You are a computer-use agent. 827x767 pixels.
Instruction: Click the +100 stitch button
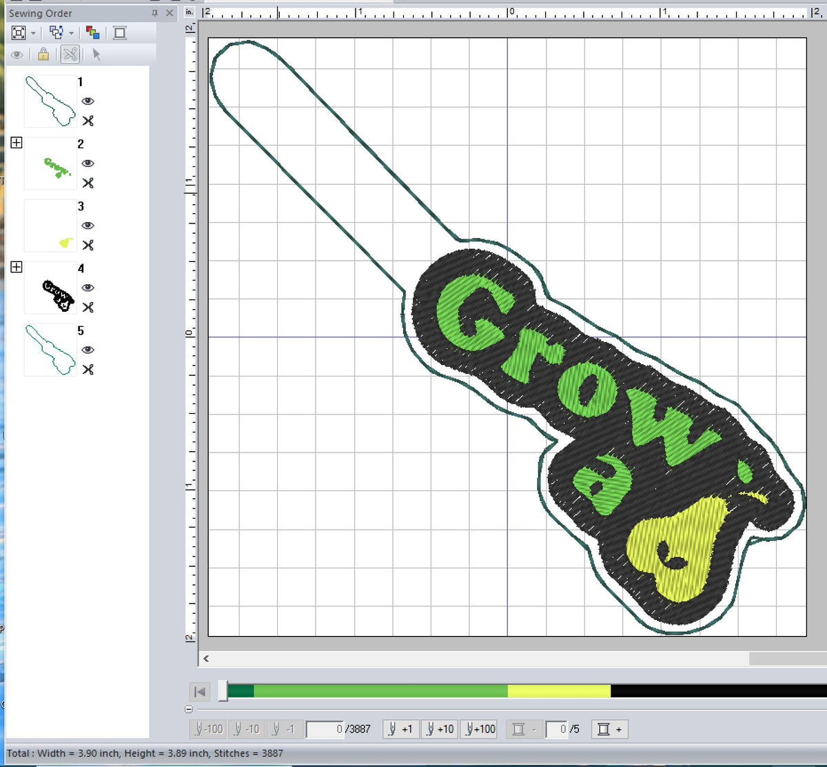click(x=479, y=729)
